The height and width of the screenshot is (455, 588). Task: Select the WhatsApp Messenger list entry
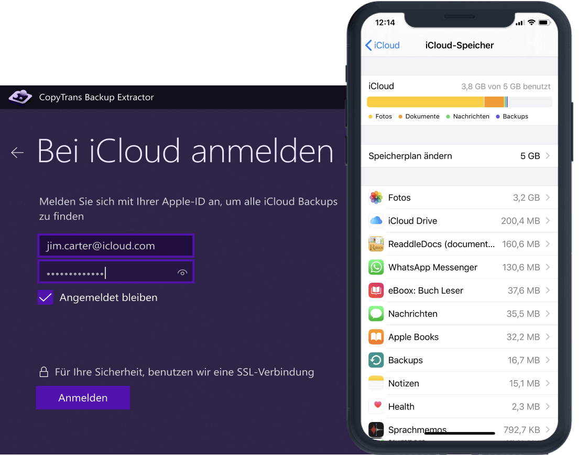[x=460, y=267]
